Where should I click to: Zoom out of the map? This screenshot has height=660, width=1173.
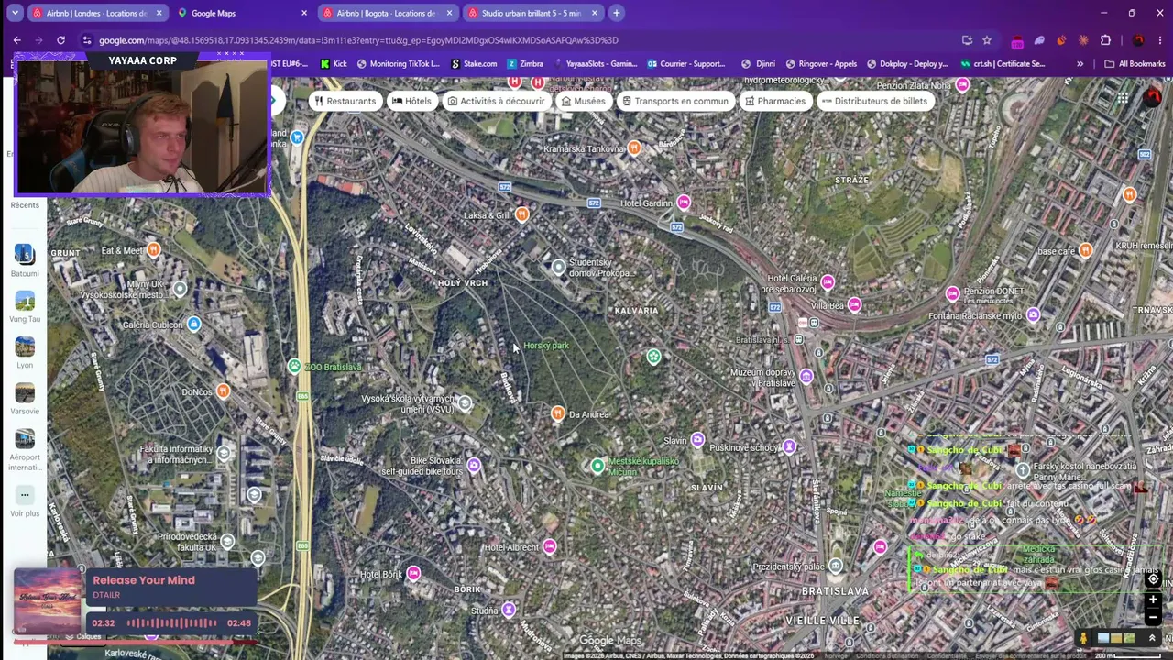(1153, 617)
